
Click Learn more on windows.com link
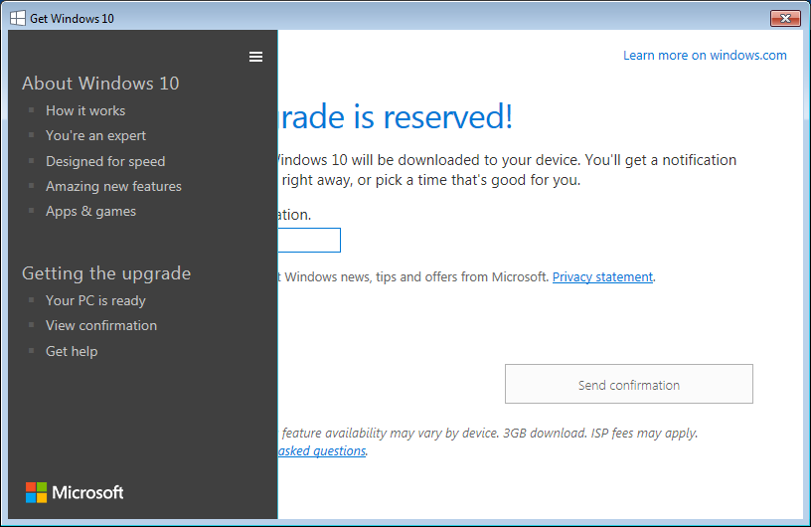tap(705, 56)
